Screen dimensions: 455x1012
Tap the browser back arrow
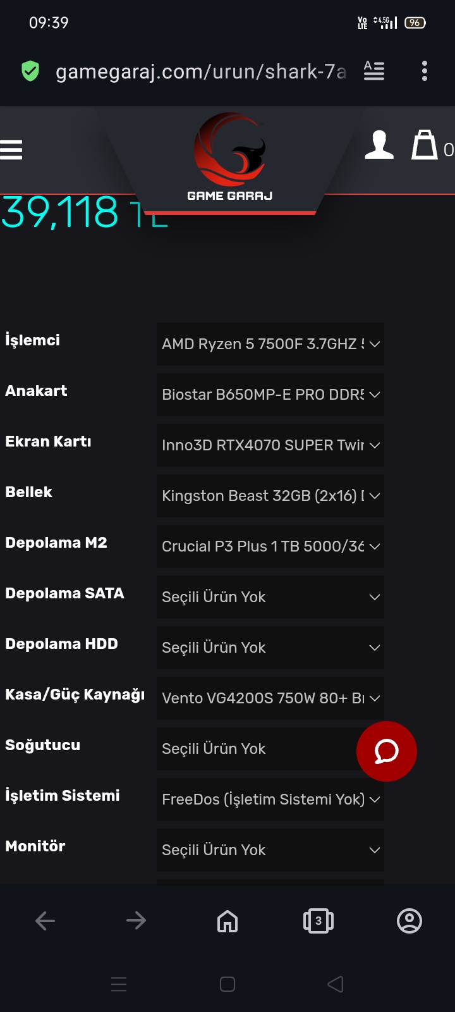tap(45, 921)
